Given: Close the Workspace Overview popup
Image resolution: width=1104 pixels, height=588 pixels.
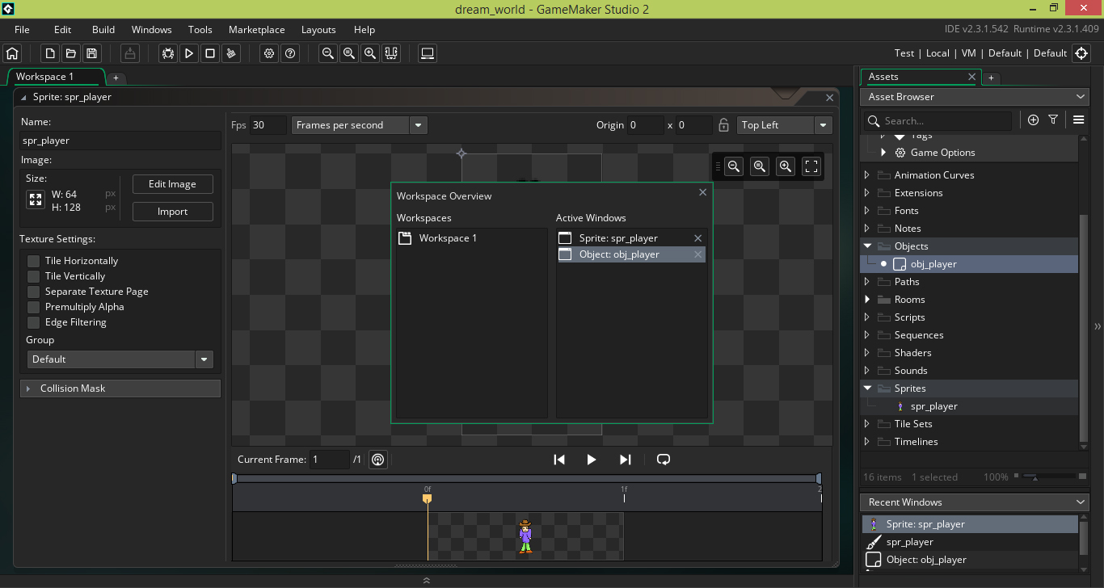Looking at the screenshot, I should (x=702, y=192).
